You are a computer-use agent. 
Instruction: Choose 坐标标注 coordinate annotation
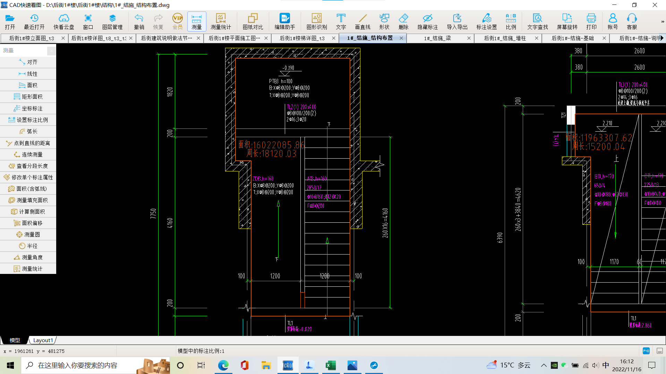(28, 108)
